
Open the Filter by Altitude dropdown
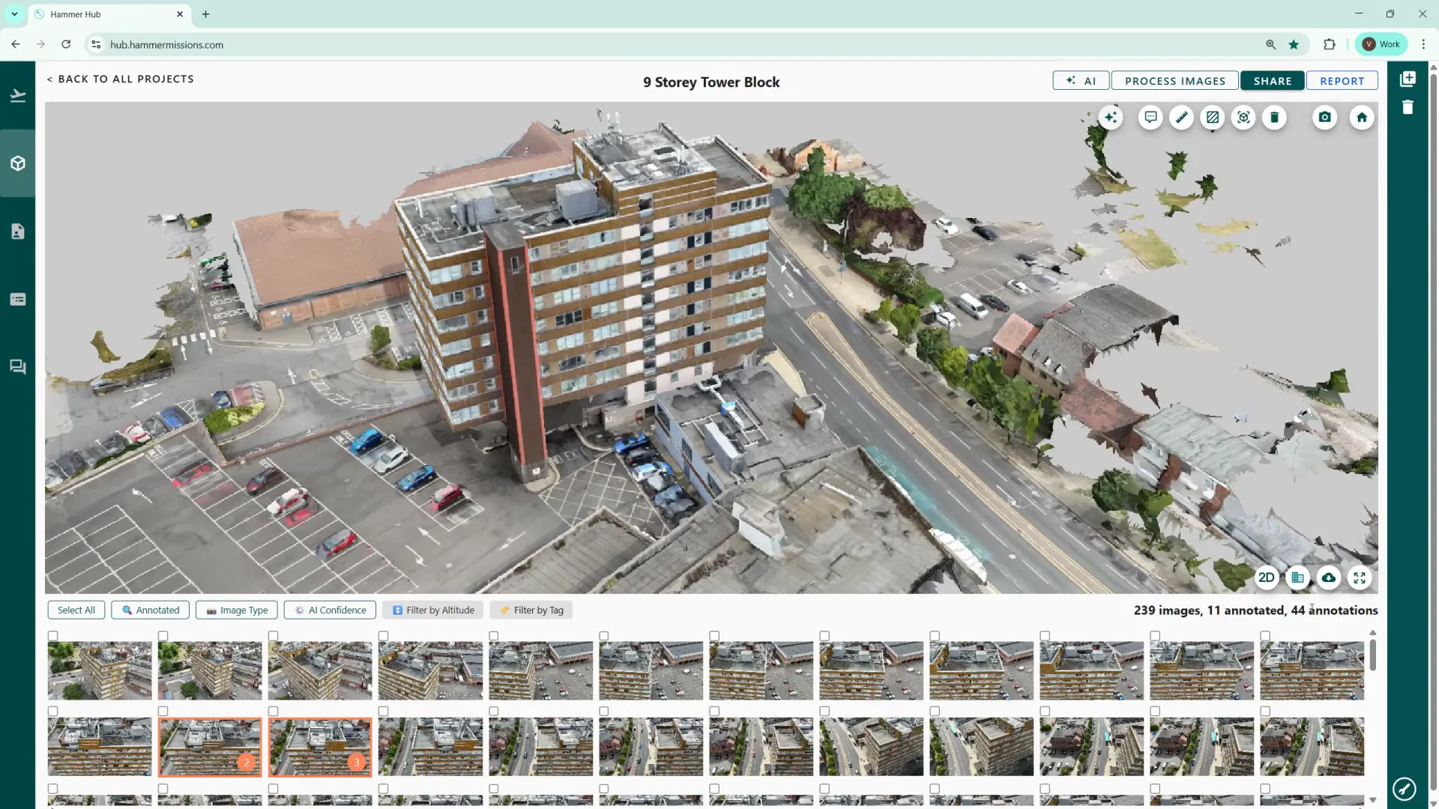pos(433,610)
